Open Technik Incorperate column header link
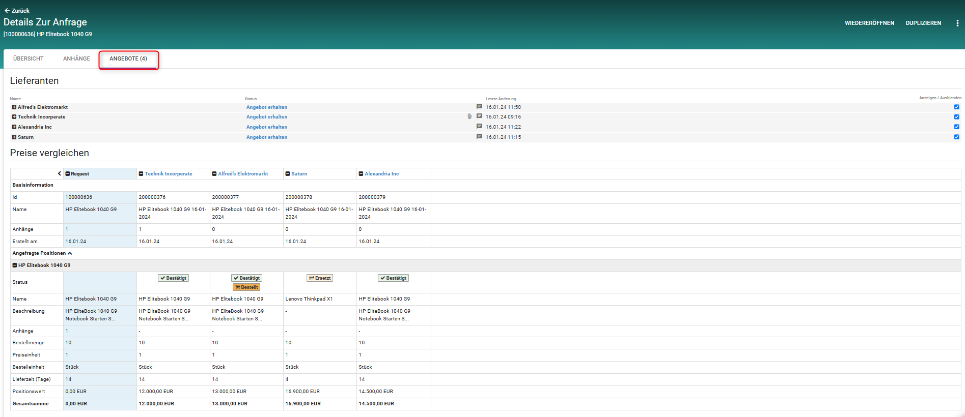 168,174
